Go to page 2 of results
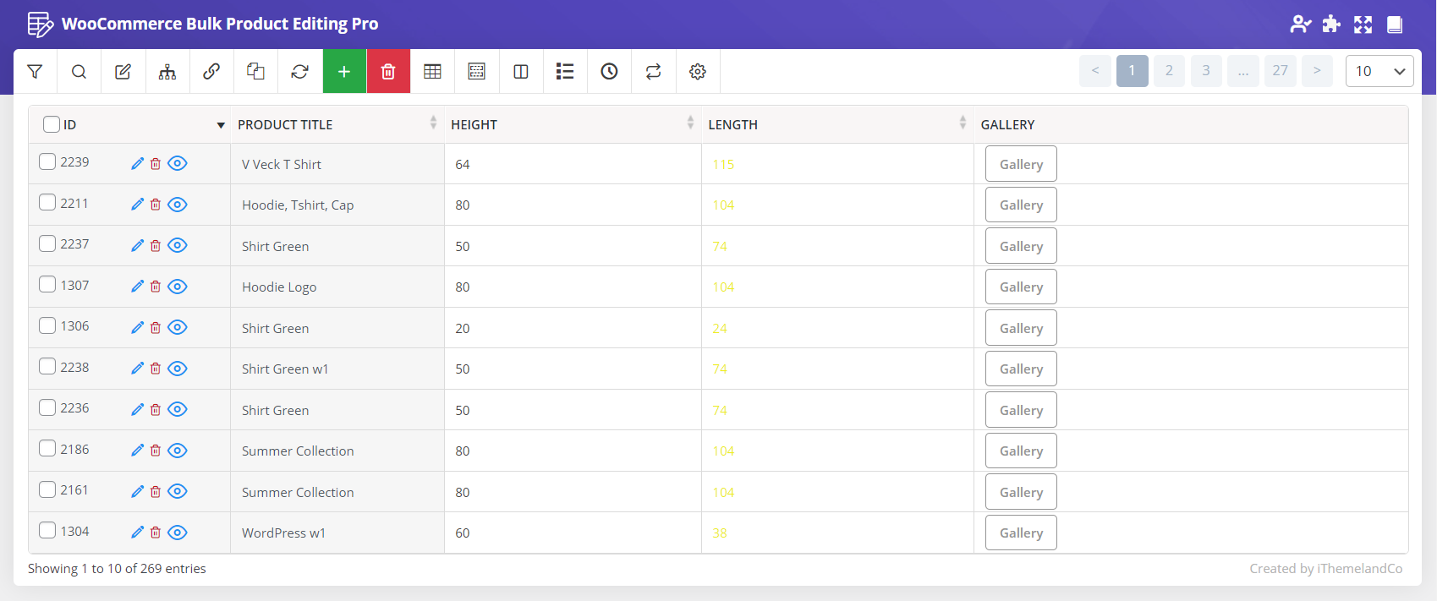Viewport: 1437px width, 601px height. 1169,71
